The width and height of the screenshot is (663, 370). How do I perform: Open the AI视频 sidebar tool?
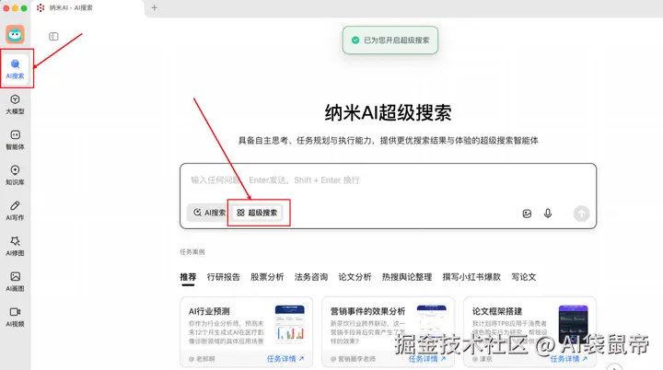coord(16,318)
